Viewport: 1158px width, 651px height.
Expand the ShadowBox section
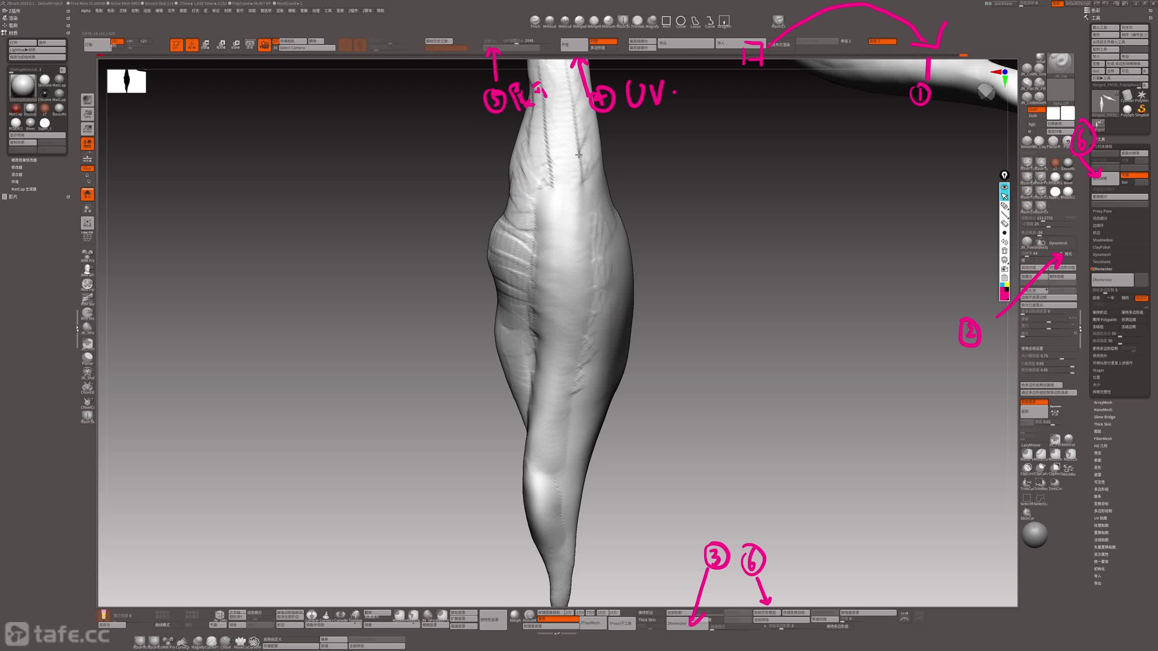click(1102, 240)
